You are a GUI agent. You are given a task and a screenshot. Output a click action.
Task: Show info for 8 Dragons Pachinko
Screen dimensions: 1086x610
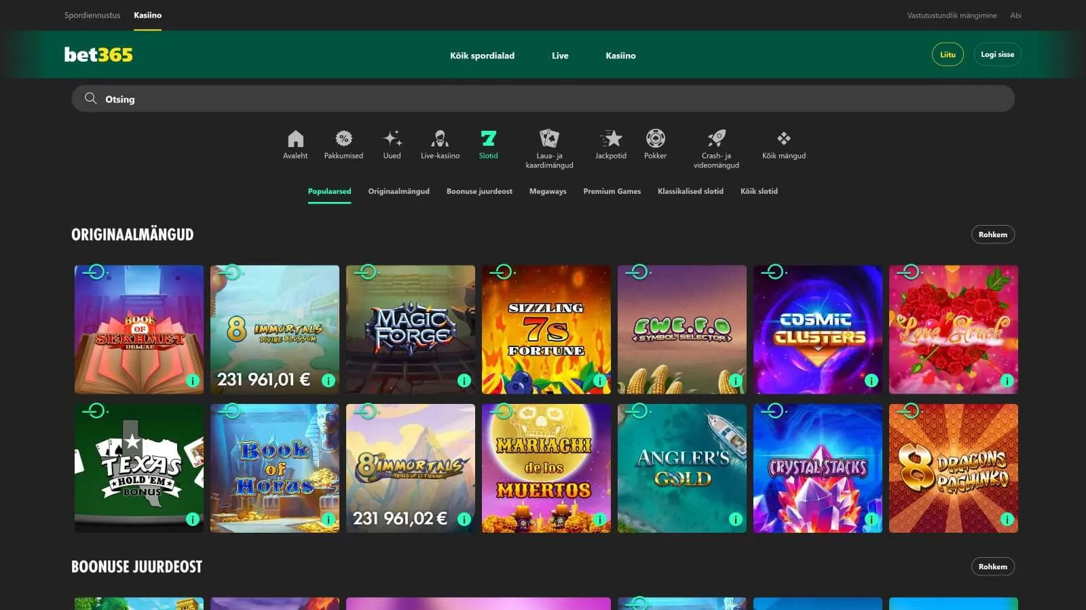[1007, 520]
